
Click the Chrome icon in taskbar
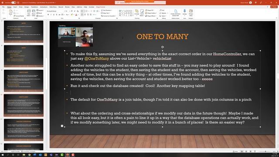(x=29, y=155)
